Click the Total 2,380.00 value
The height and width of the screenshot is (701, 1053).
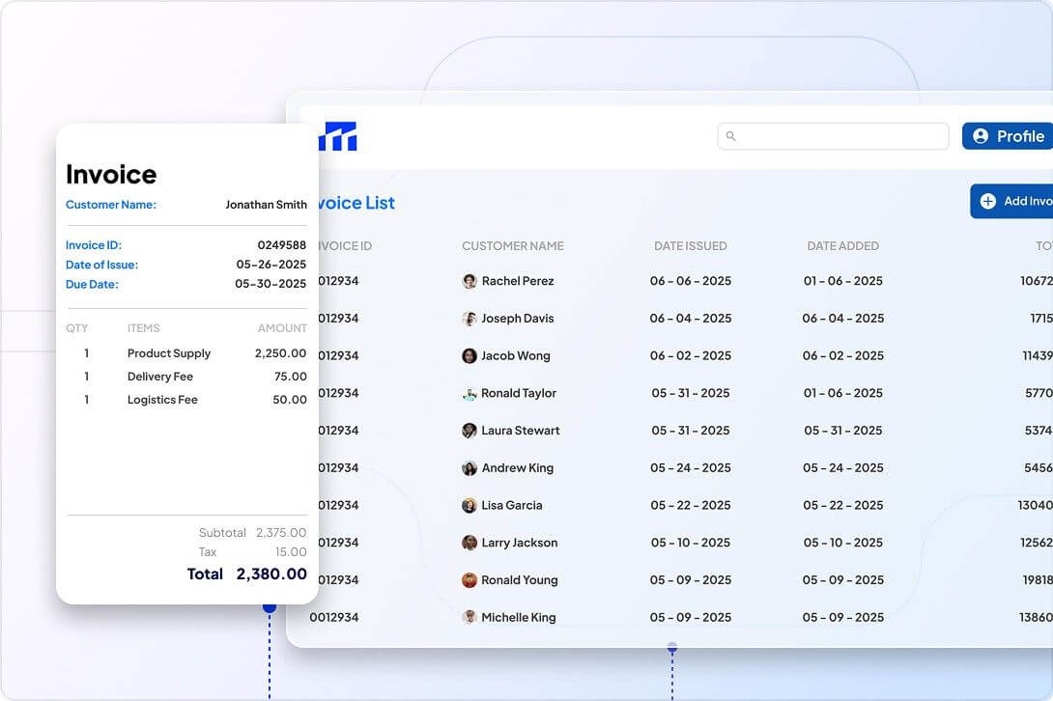pyautogui.click(x=271, y=575)
